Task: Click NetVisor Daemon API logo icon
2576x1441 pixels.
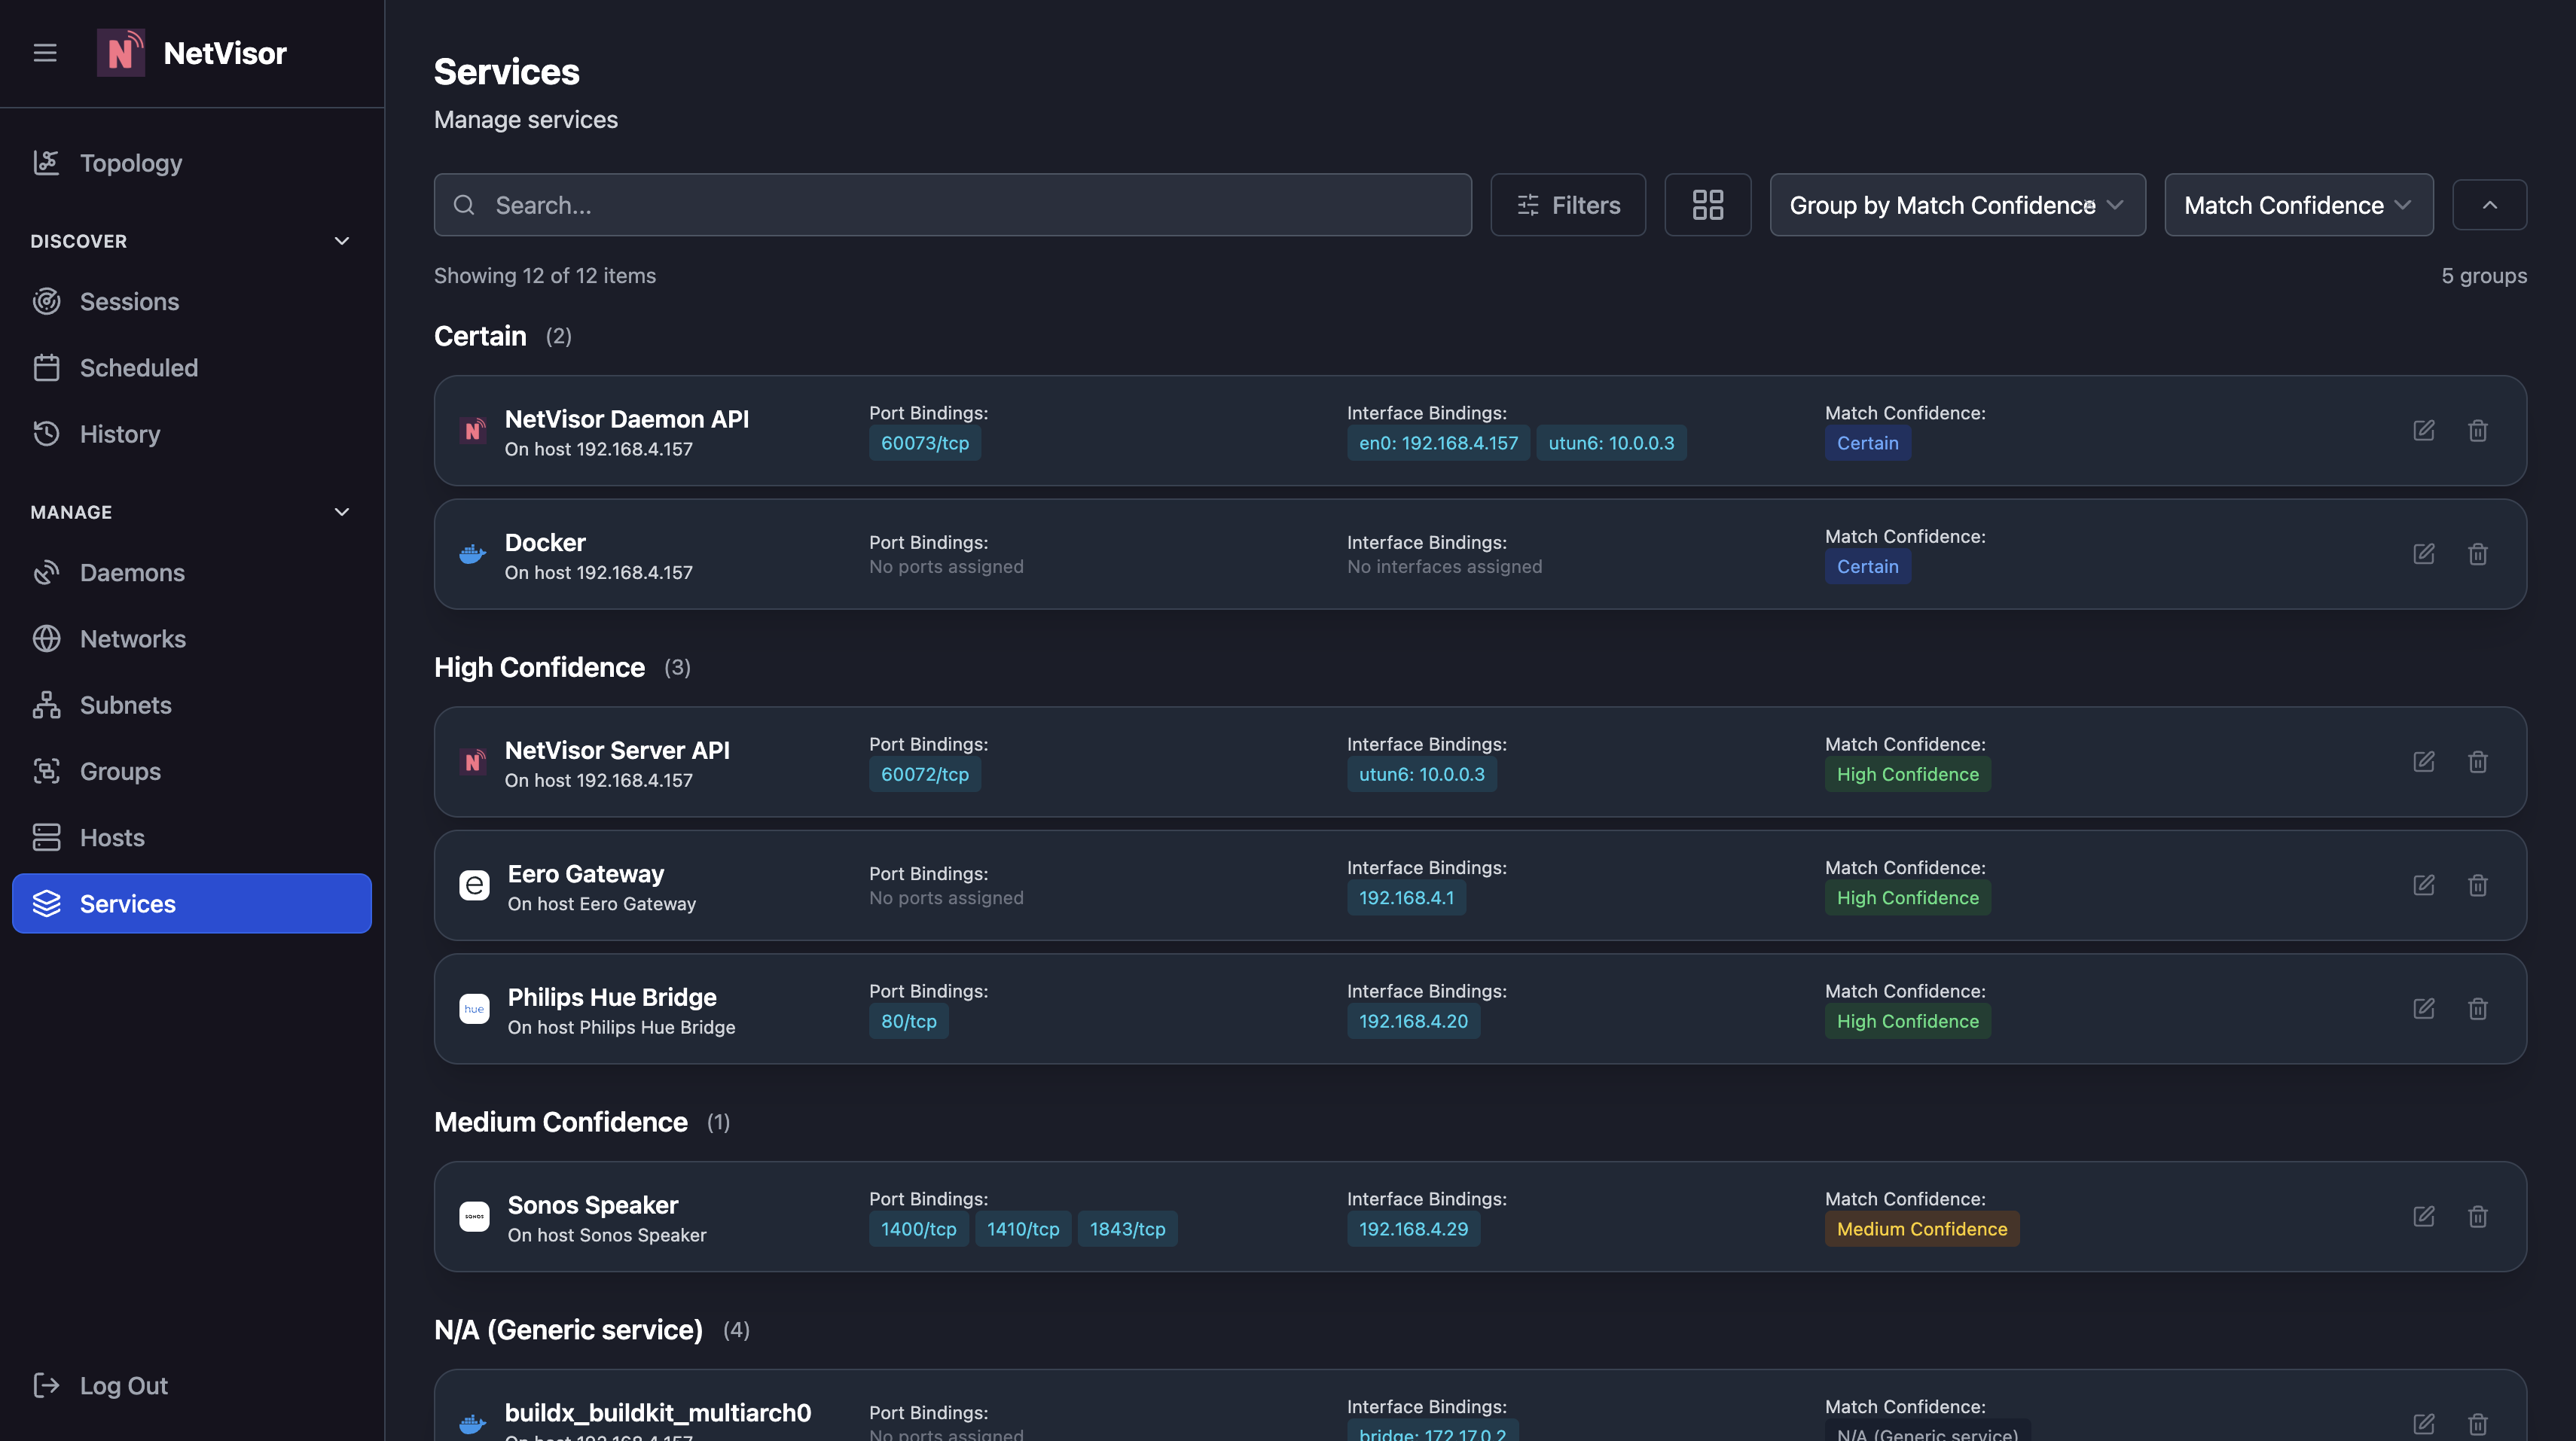Action: click(472, 431)
